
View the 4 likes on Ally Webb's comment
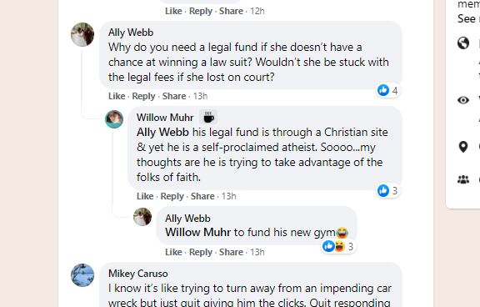tap(387, 90)
